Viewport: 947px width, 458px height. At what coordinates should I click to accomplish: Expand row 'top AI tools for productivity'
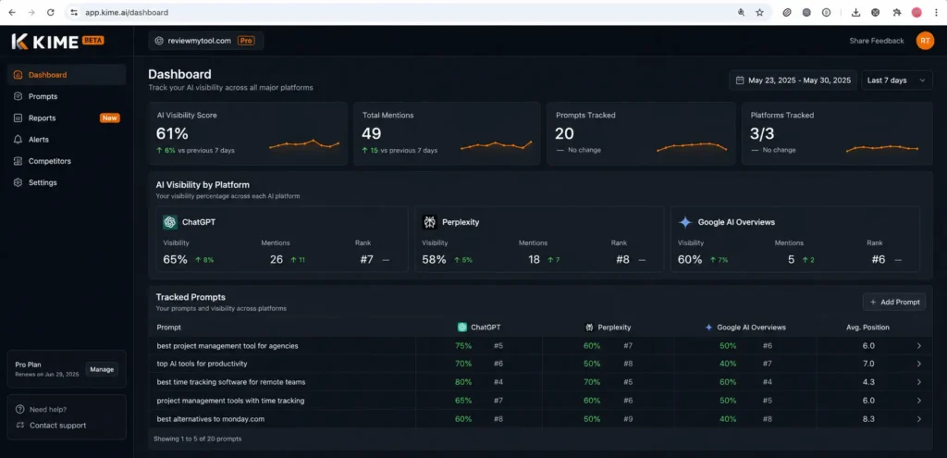[x=918, y=365]
